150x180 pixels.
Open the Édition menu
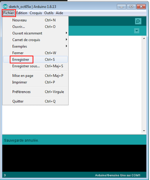pos(22,13)
